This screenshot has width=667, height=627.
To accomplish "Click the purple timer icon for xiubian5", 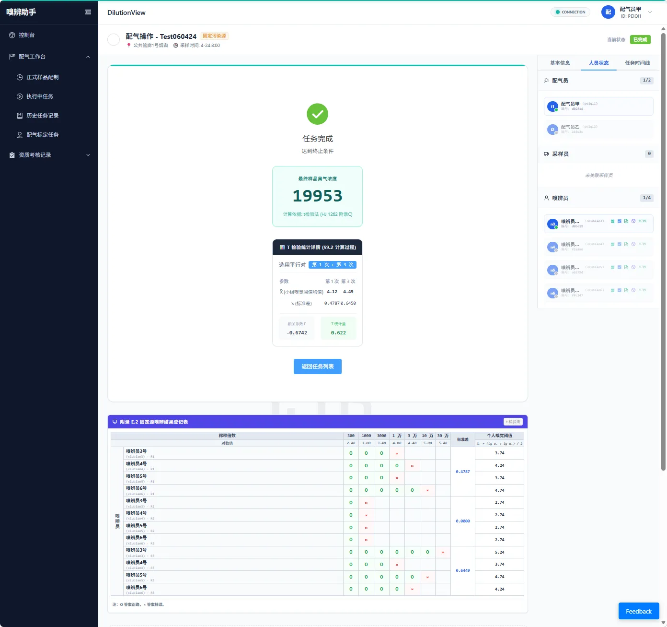I will [x=633, y=267].
